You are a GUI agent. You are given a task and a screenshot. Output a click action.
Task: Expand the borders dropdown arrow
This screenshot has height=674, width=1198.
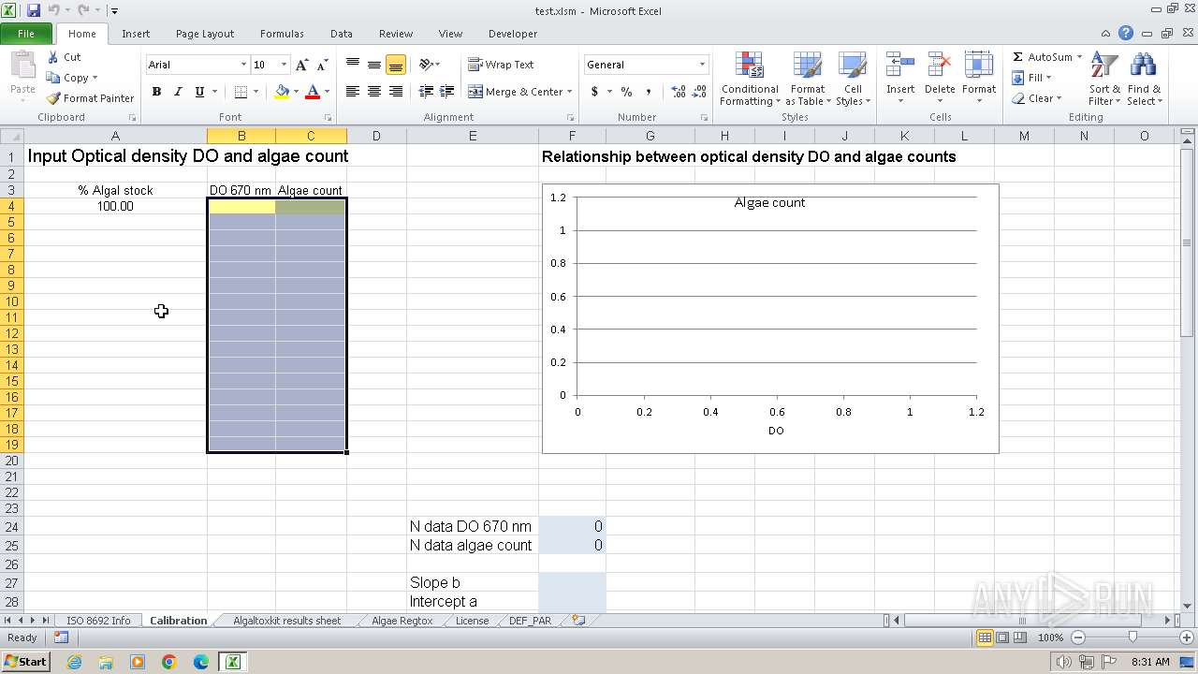coord(256,92)
